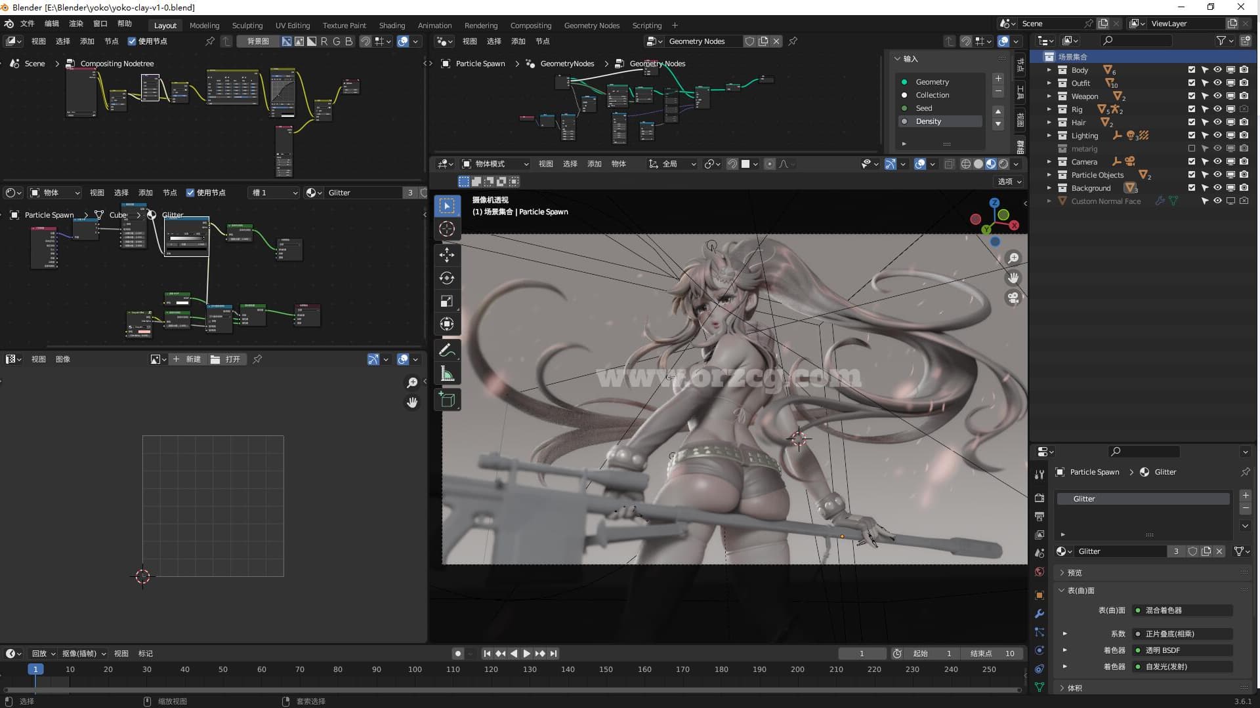Viewport: 1260px width, 708px height.
Task: Click fake user shield for Glitter material
Action: pyautogui.click(x=1193, y=551)
